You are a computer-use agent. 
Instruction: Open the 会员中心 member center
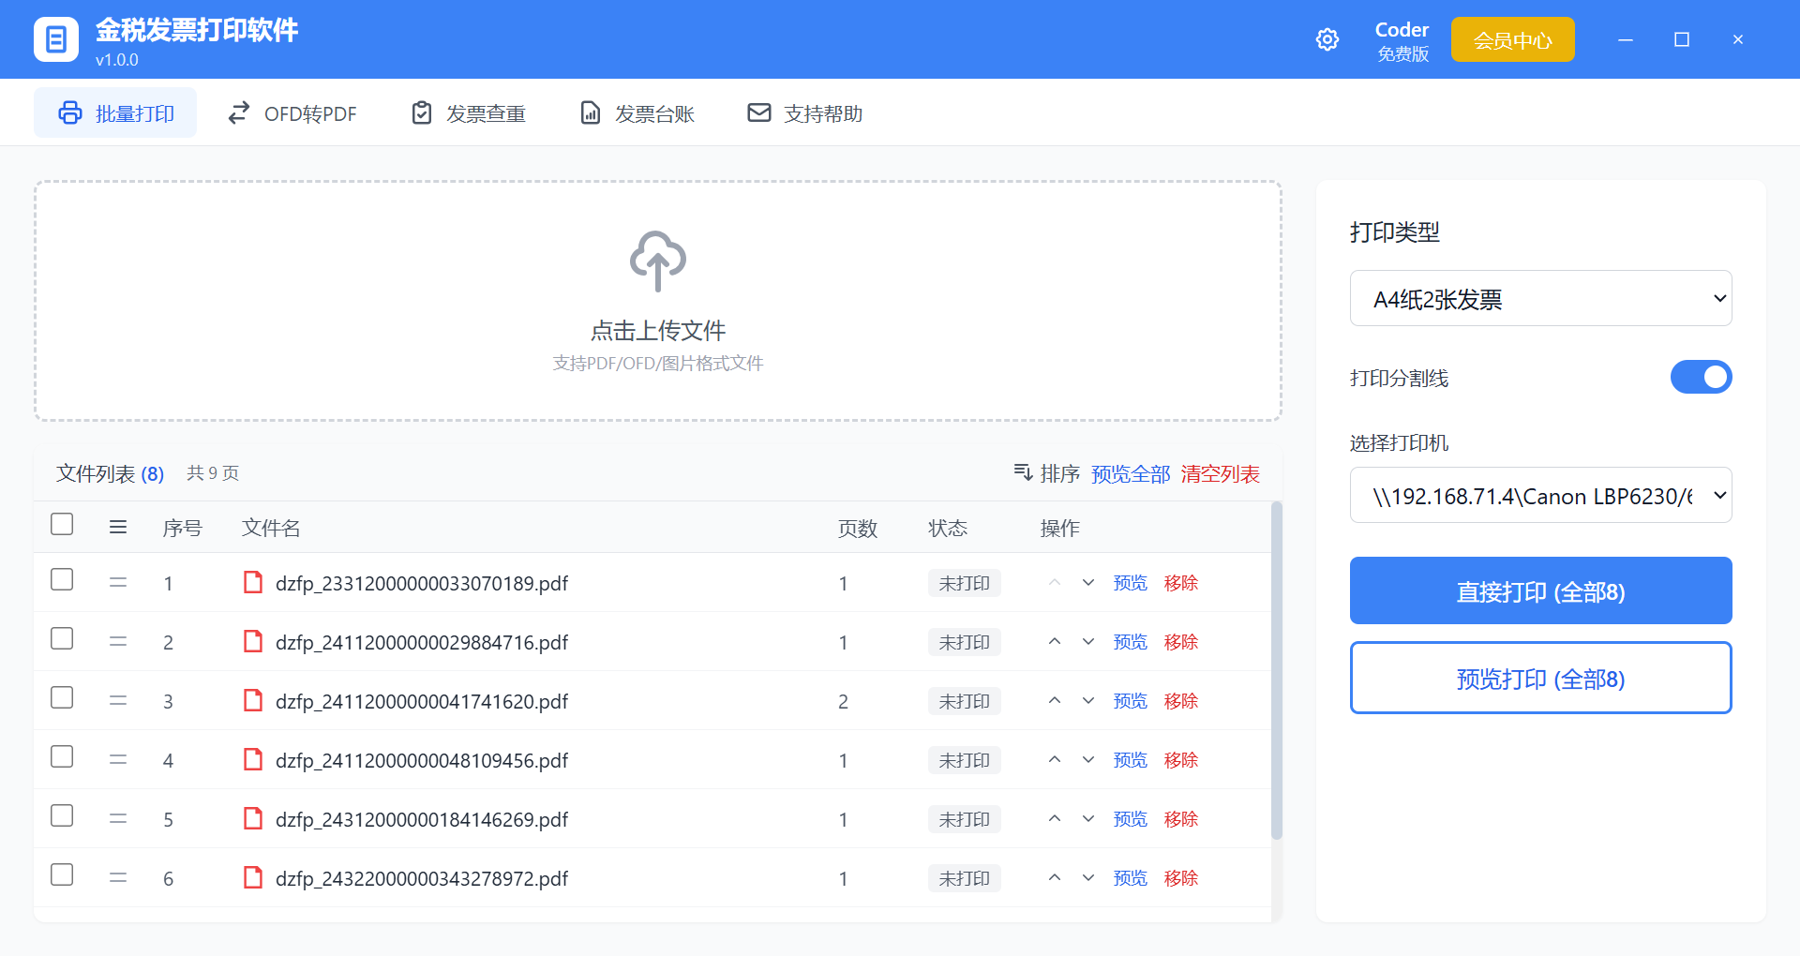point(1512,39)
